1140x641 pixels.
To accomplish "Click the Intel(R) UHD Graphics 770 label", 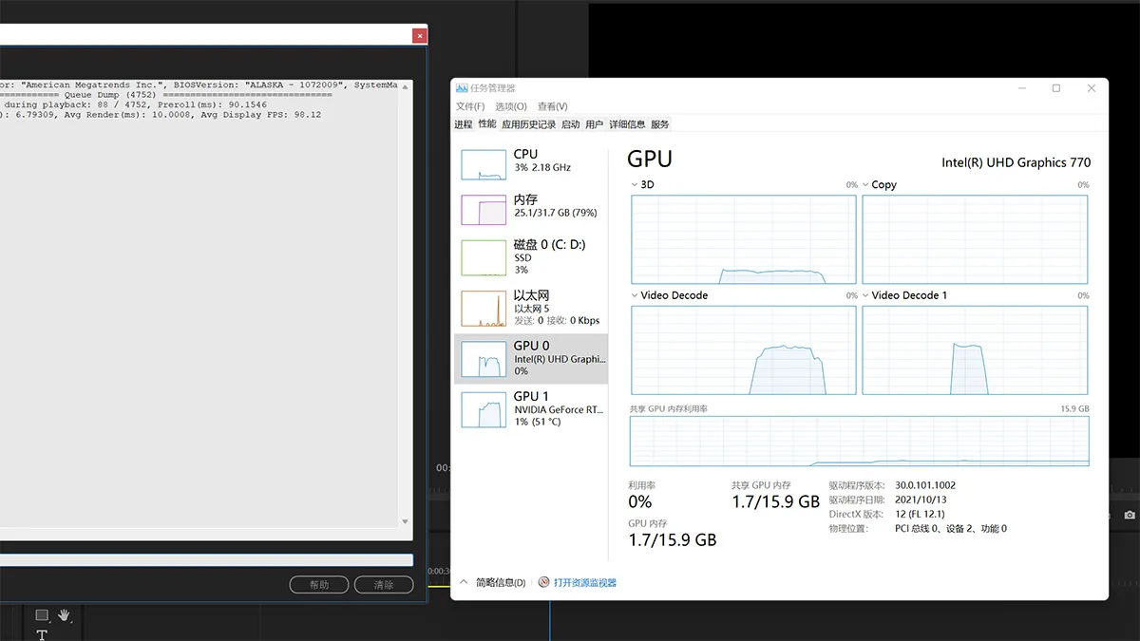I will pyautogui.click(x=1016, y=162).
